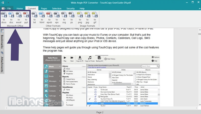Click the horizontal scrollbar left arrow
The width and height of the screenshot is (201, 114).
coord(7,108)
